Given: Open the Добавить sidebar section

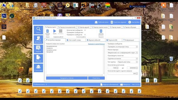Looking at the screenshot, I should point(38,39).
